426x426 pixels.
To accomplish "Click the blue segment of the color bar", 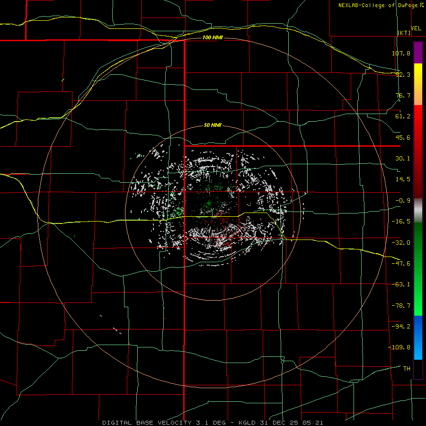I will tap(418, 337).
